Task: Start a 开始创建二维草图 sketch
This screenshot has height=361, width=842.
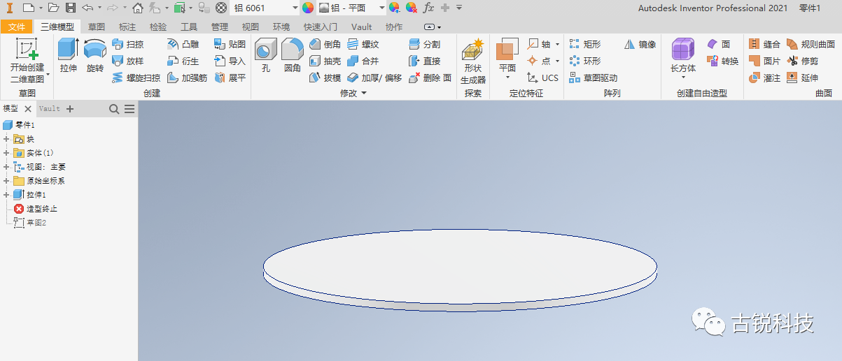Action: tap(27, 60)
